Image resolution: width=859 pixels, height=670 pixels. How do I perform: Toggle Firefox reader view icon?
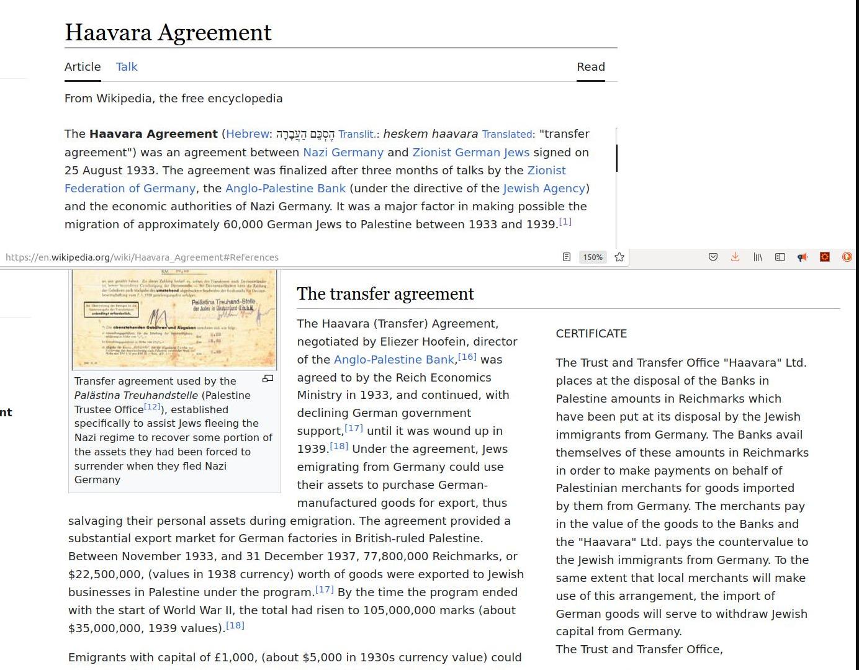pyautogui.click(x=566, y=257)
